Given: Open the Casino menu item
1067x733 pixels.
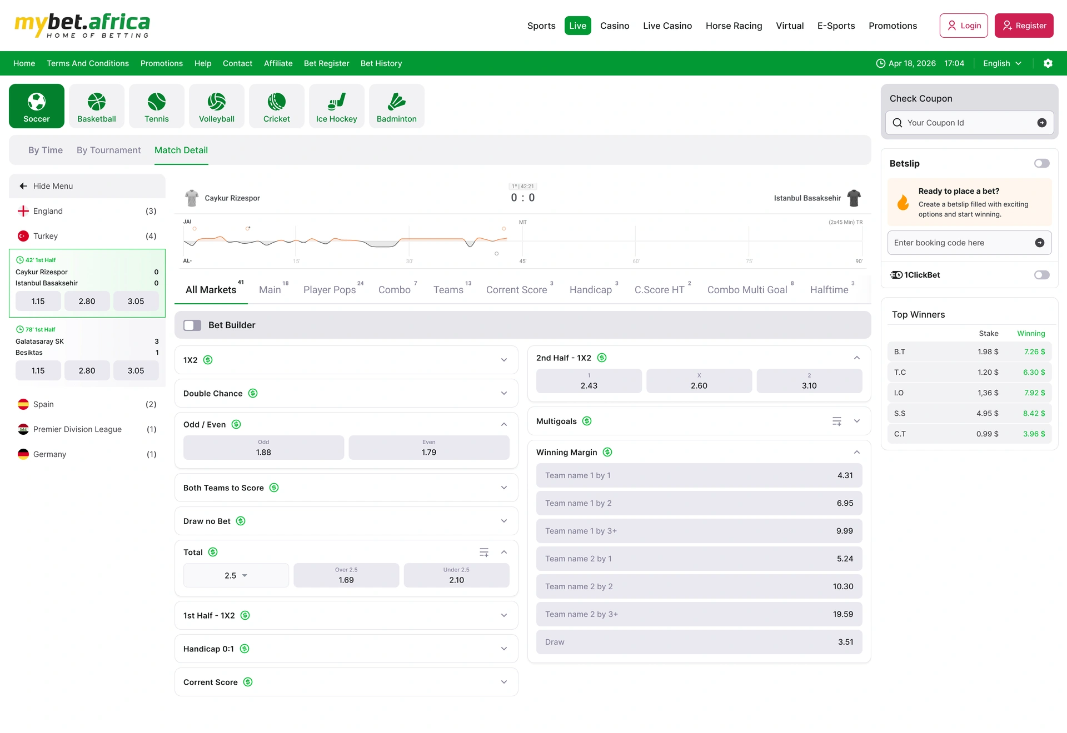Looking at the screenshot, I should point(615,26).
